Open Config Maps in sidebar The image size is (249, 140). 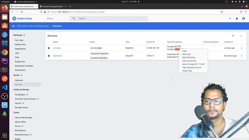click(20, 94)
